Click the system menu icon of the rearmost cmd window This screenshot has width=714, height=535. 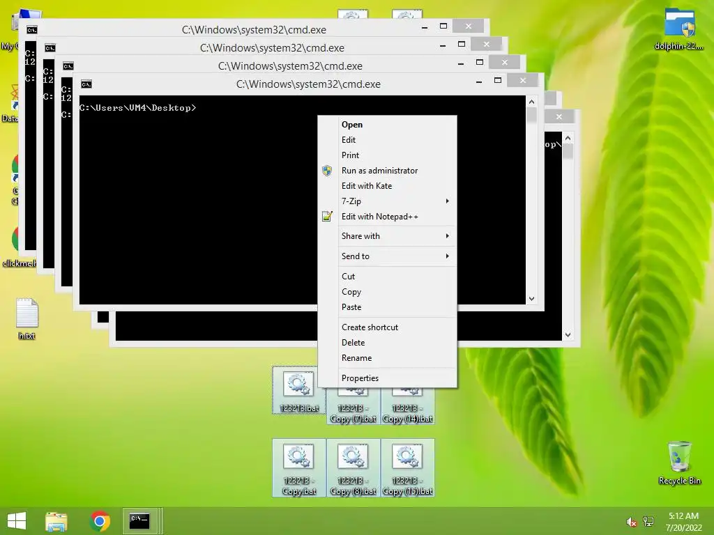[x=31, y=30]
